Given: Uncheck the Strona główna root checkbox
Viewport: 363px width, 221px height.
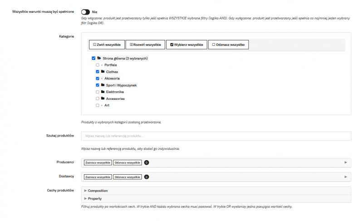Looking at the screenshot, I should point(93,59).
